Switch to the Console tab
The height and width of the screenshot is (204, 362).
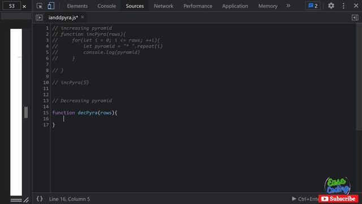[107, 6]
